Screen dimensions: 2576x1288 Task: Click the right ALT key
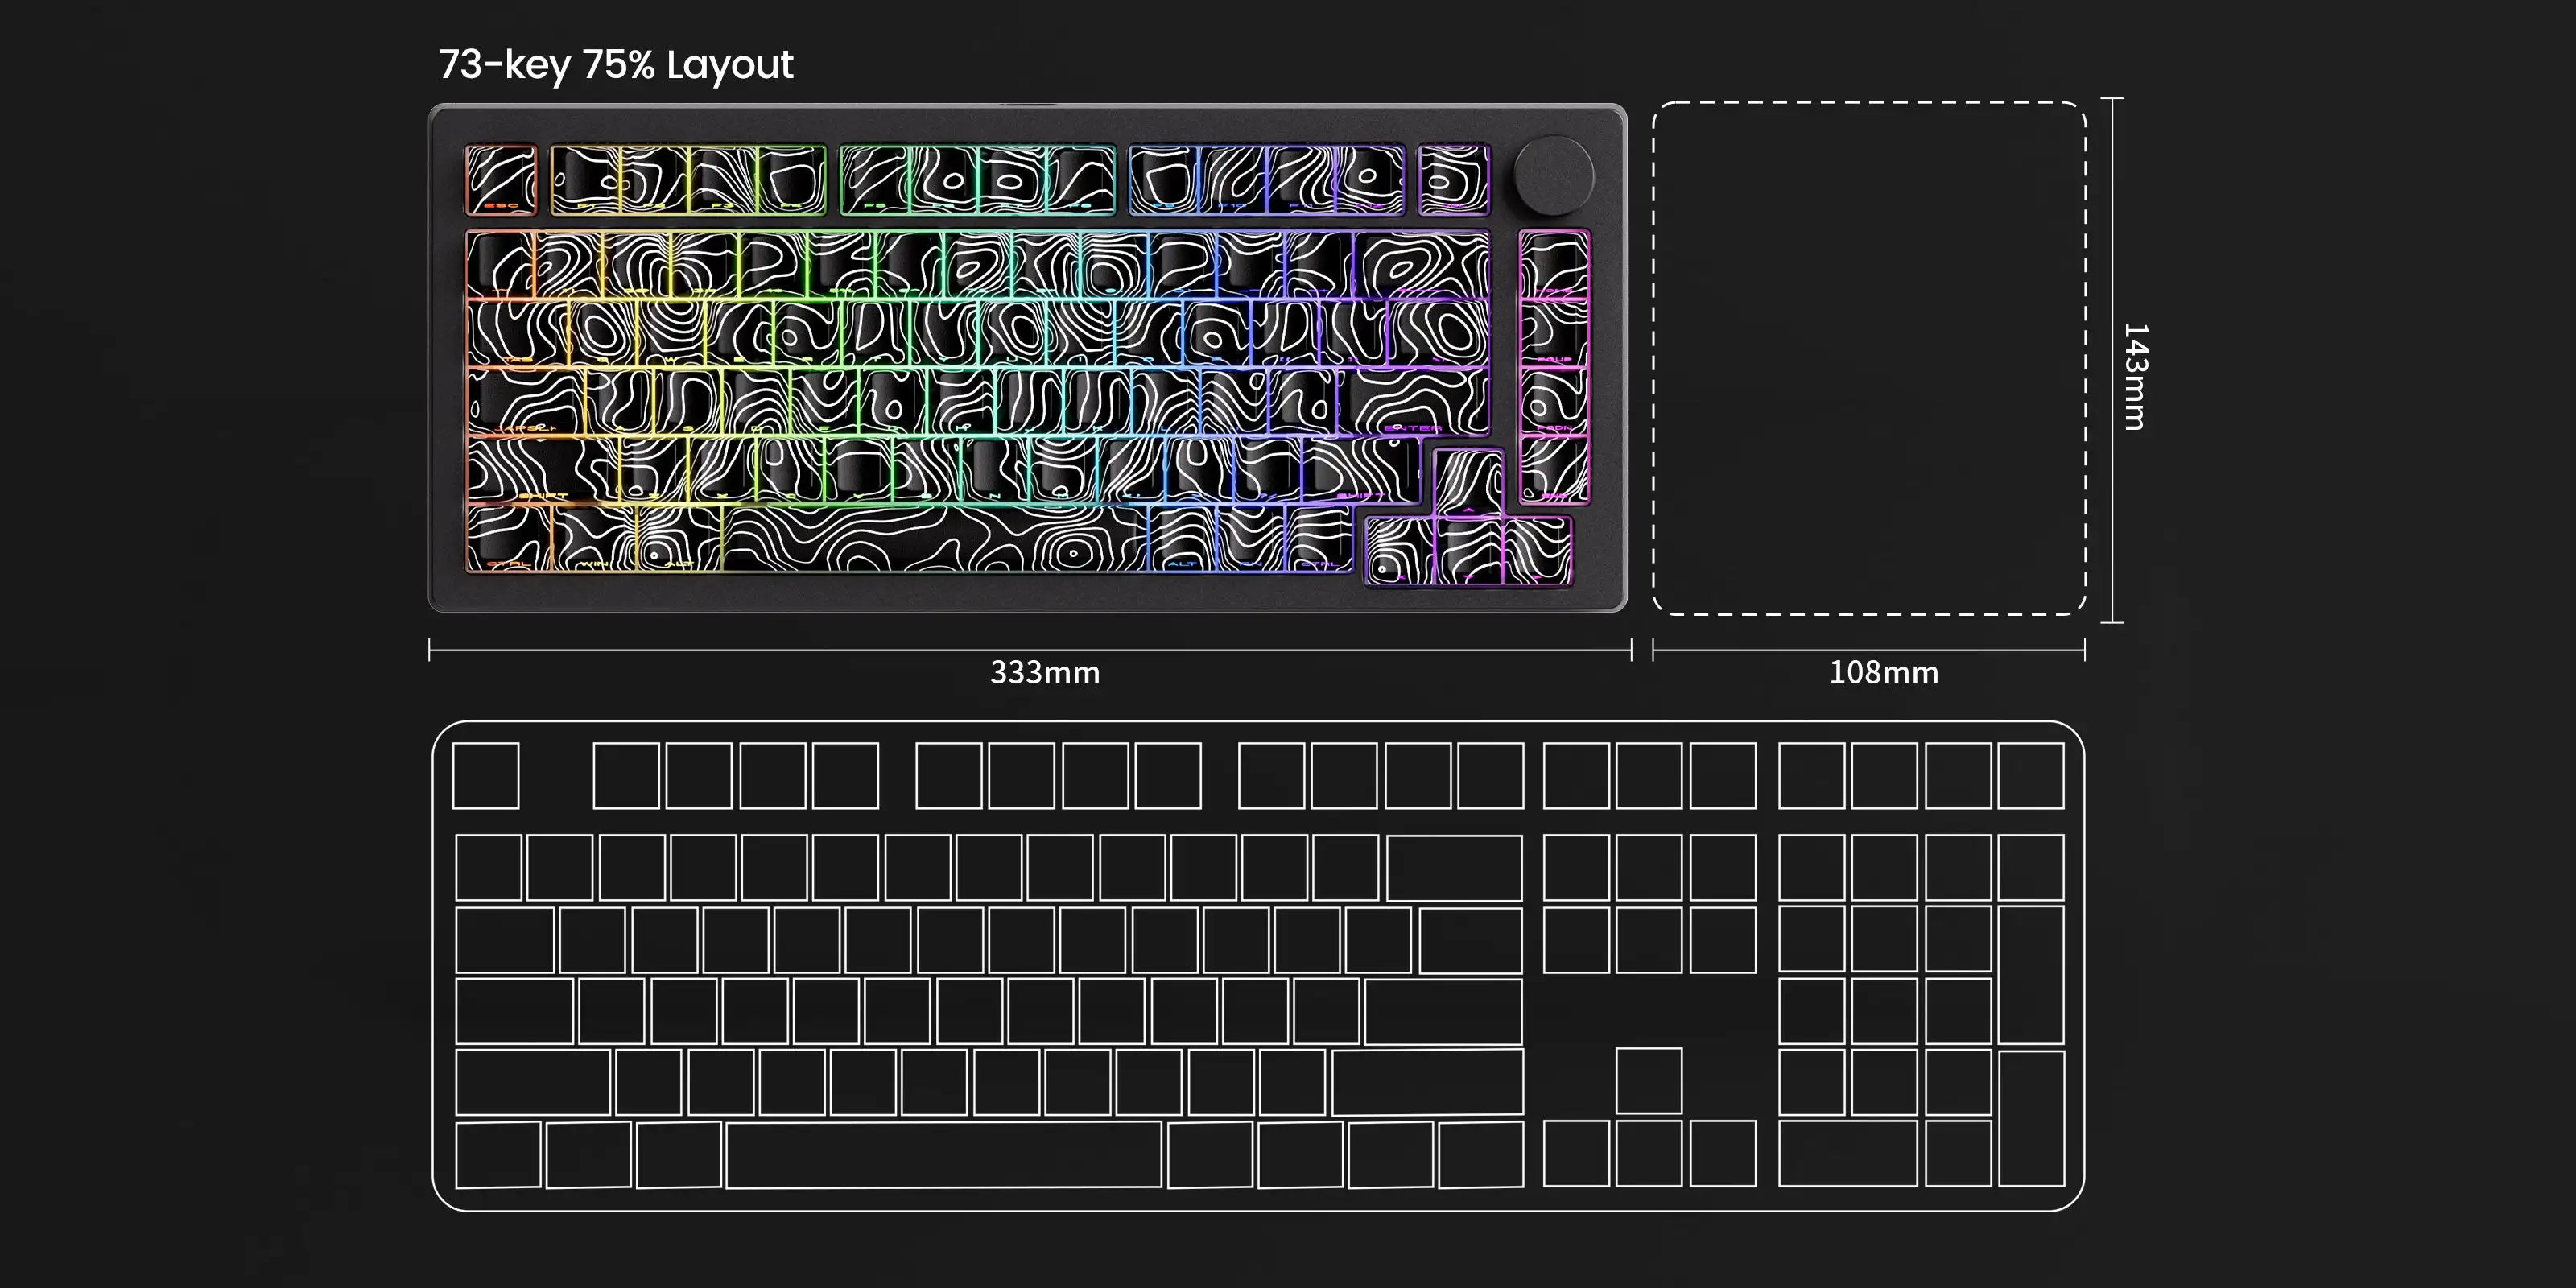[x=1182, y=539]
